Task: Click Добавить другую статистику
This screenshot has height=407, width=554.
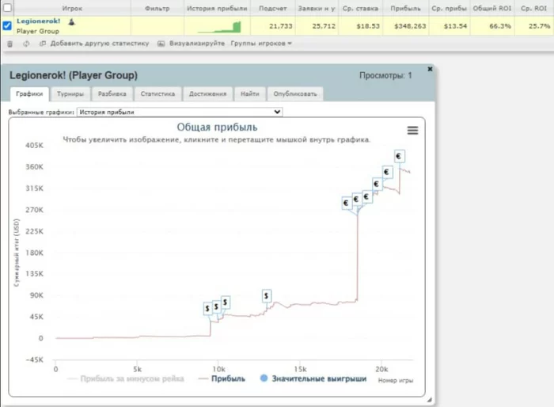Action: click(100, 44)
